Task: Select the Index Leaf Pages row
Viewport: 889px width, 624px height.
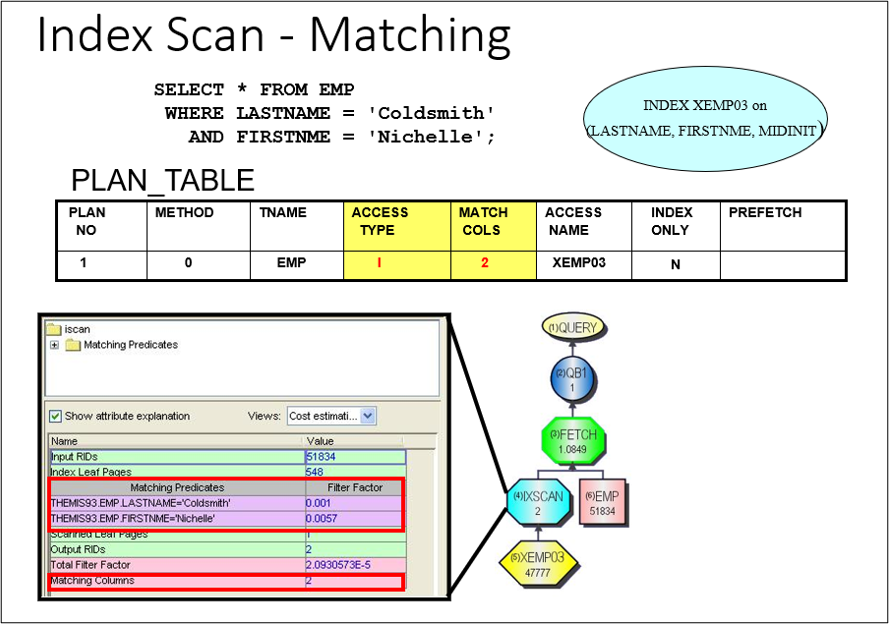Action: pos(176,472)
